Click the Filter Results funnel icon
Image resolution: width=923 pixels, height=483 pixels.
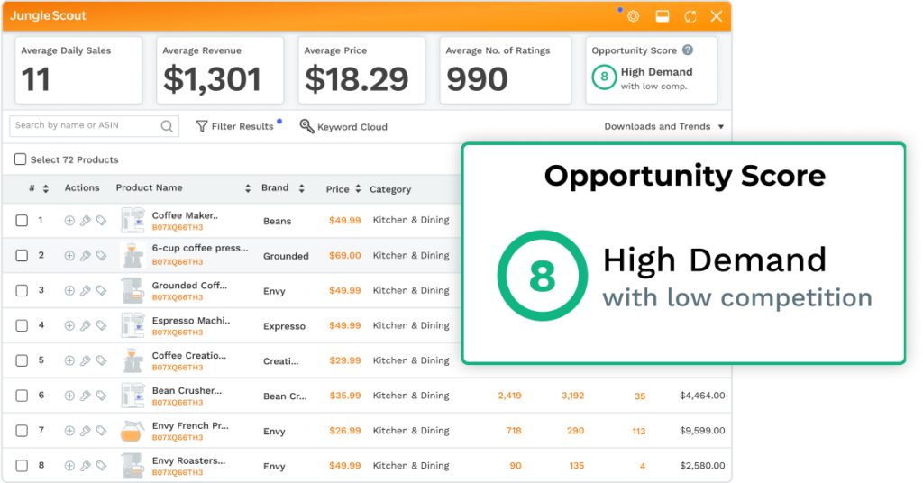click(x=202, y=126)
